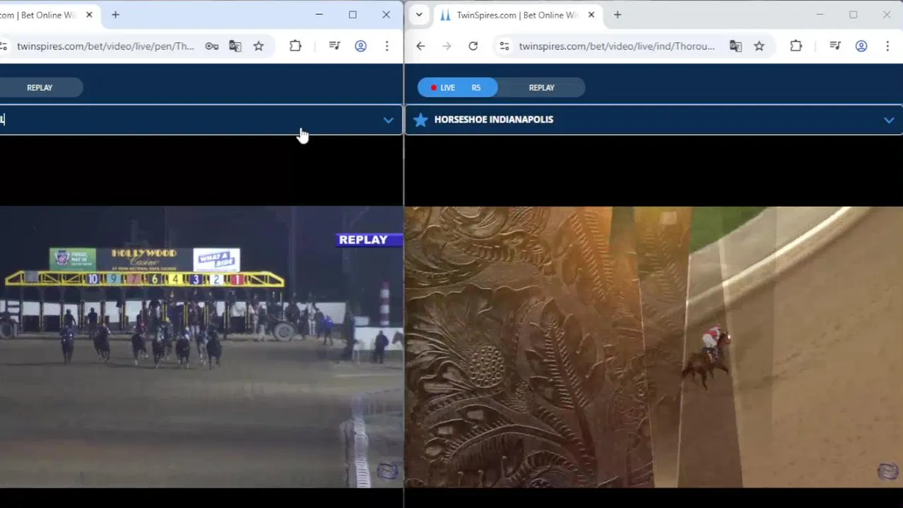Bookmark page with star in right window
903x508 pixels.
pos(759,46)
